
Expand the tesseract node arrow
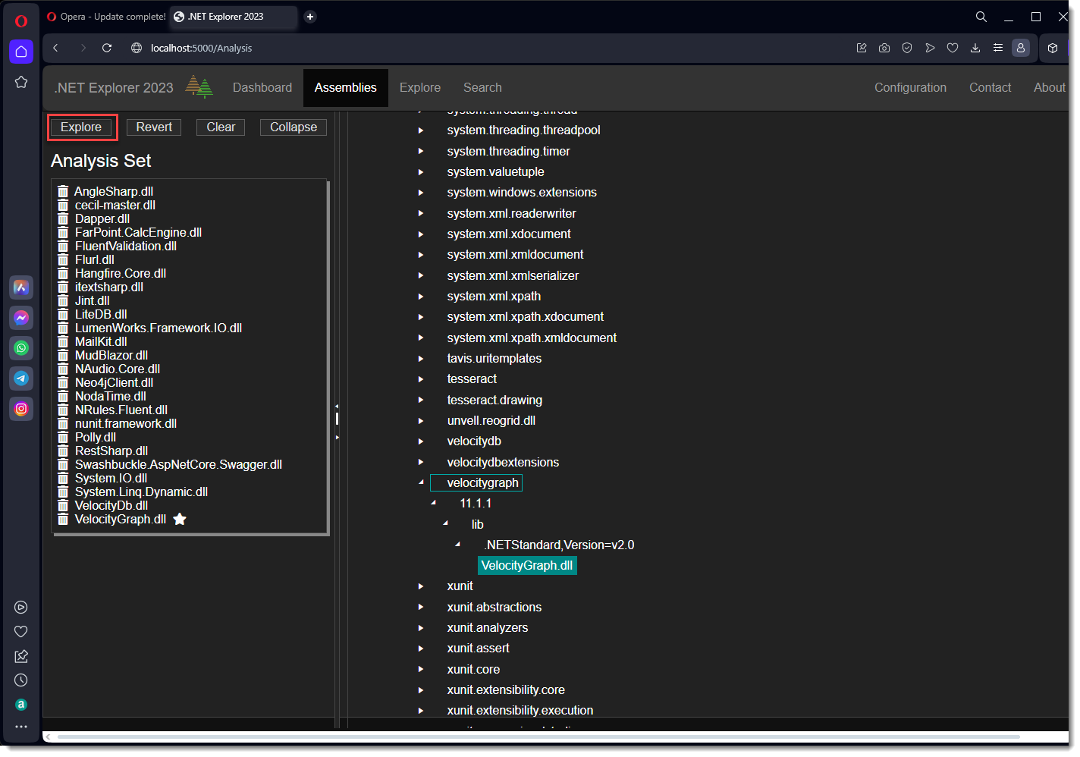tap(421, 379)
